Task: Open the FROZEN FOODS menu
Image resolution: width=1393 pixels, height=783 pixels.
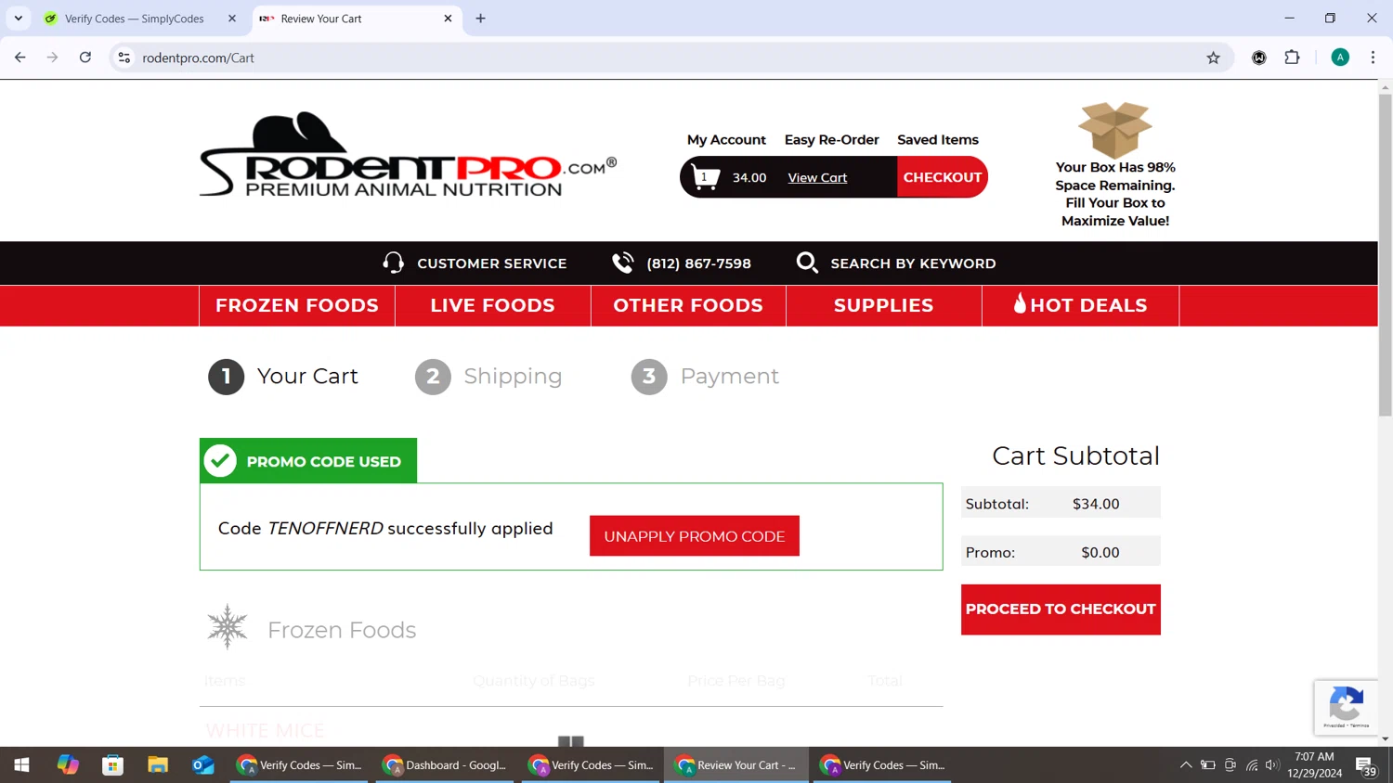Action: point(297,305)
